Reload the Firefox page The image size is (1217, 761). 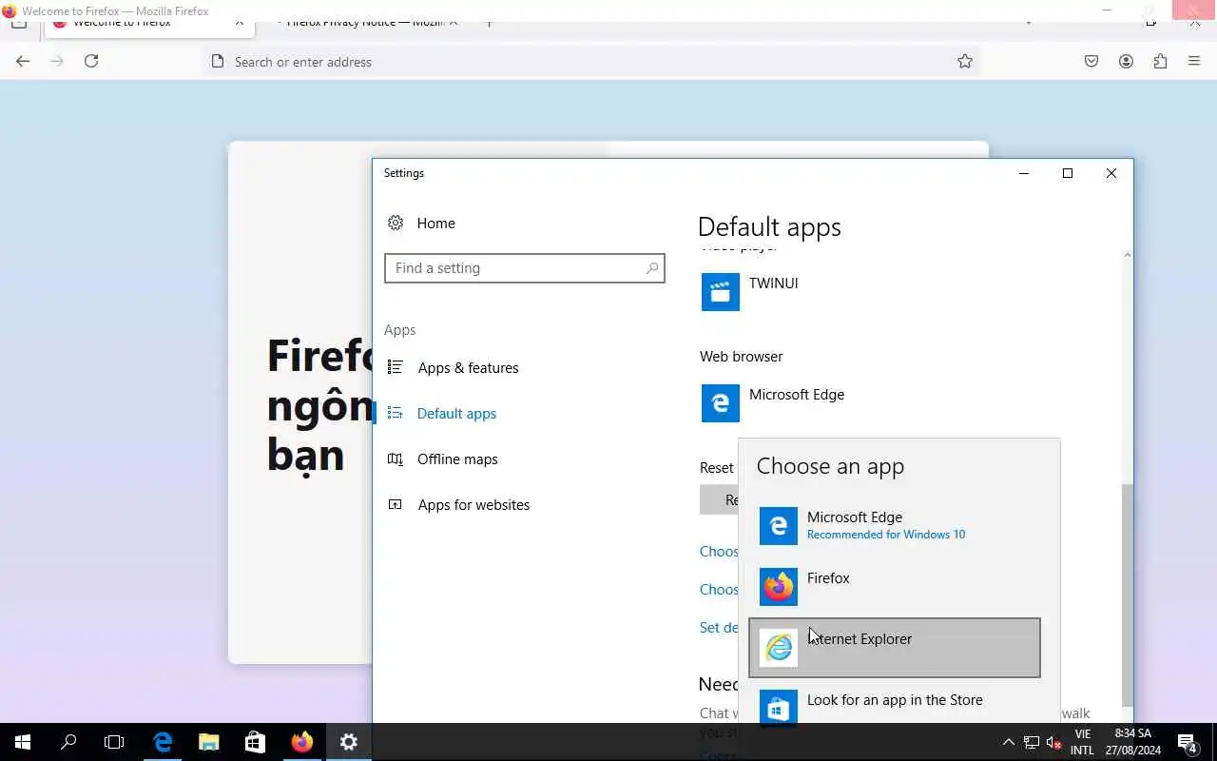click(x=91, y=61)
